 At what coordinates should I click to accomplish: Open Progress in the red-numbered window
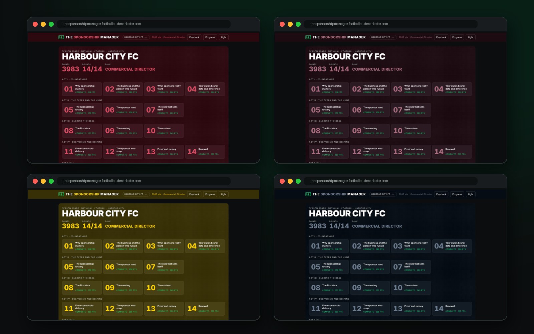point(210,37)
